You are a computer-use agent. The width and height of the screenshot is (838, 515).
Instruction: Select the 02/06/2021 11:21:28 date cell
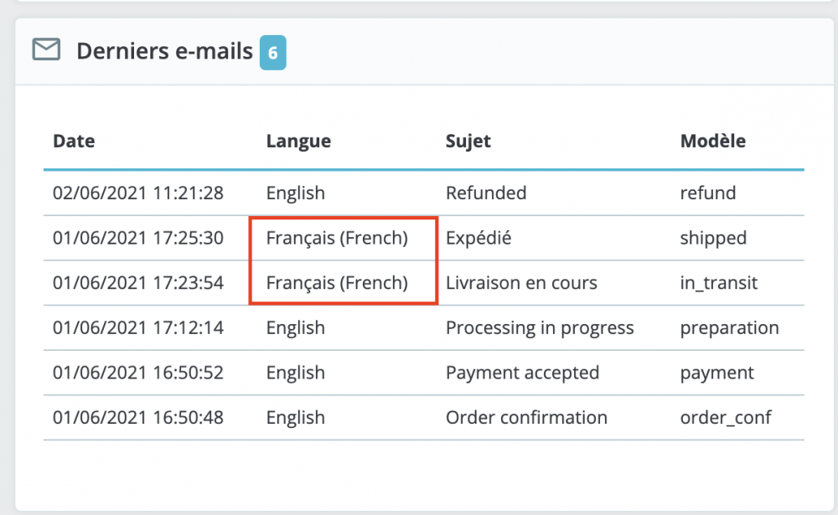click(138, 193)
